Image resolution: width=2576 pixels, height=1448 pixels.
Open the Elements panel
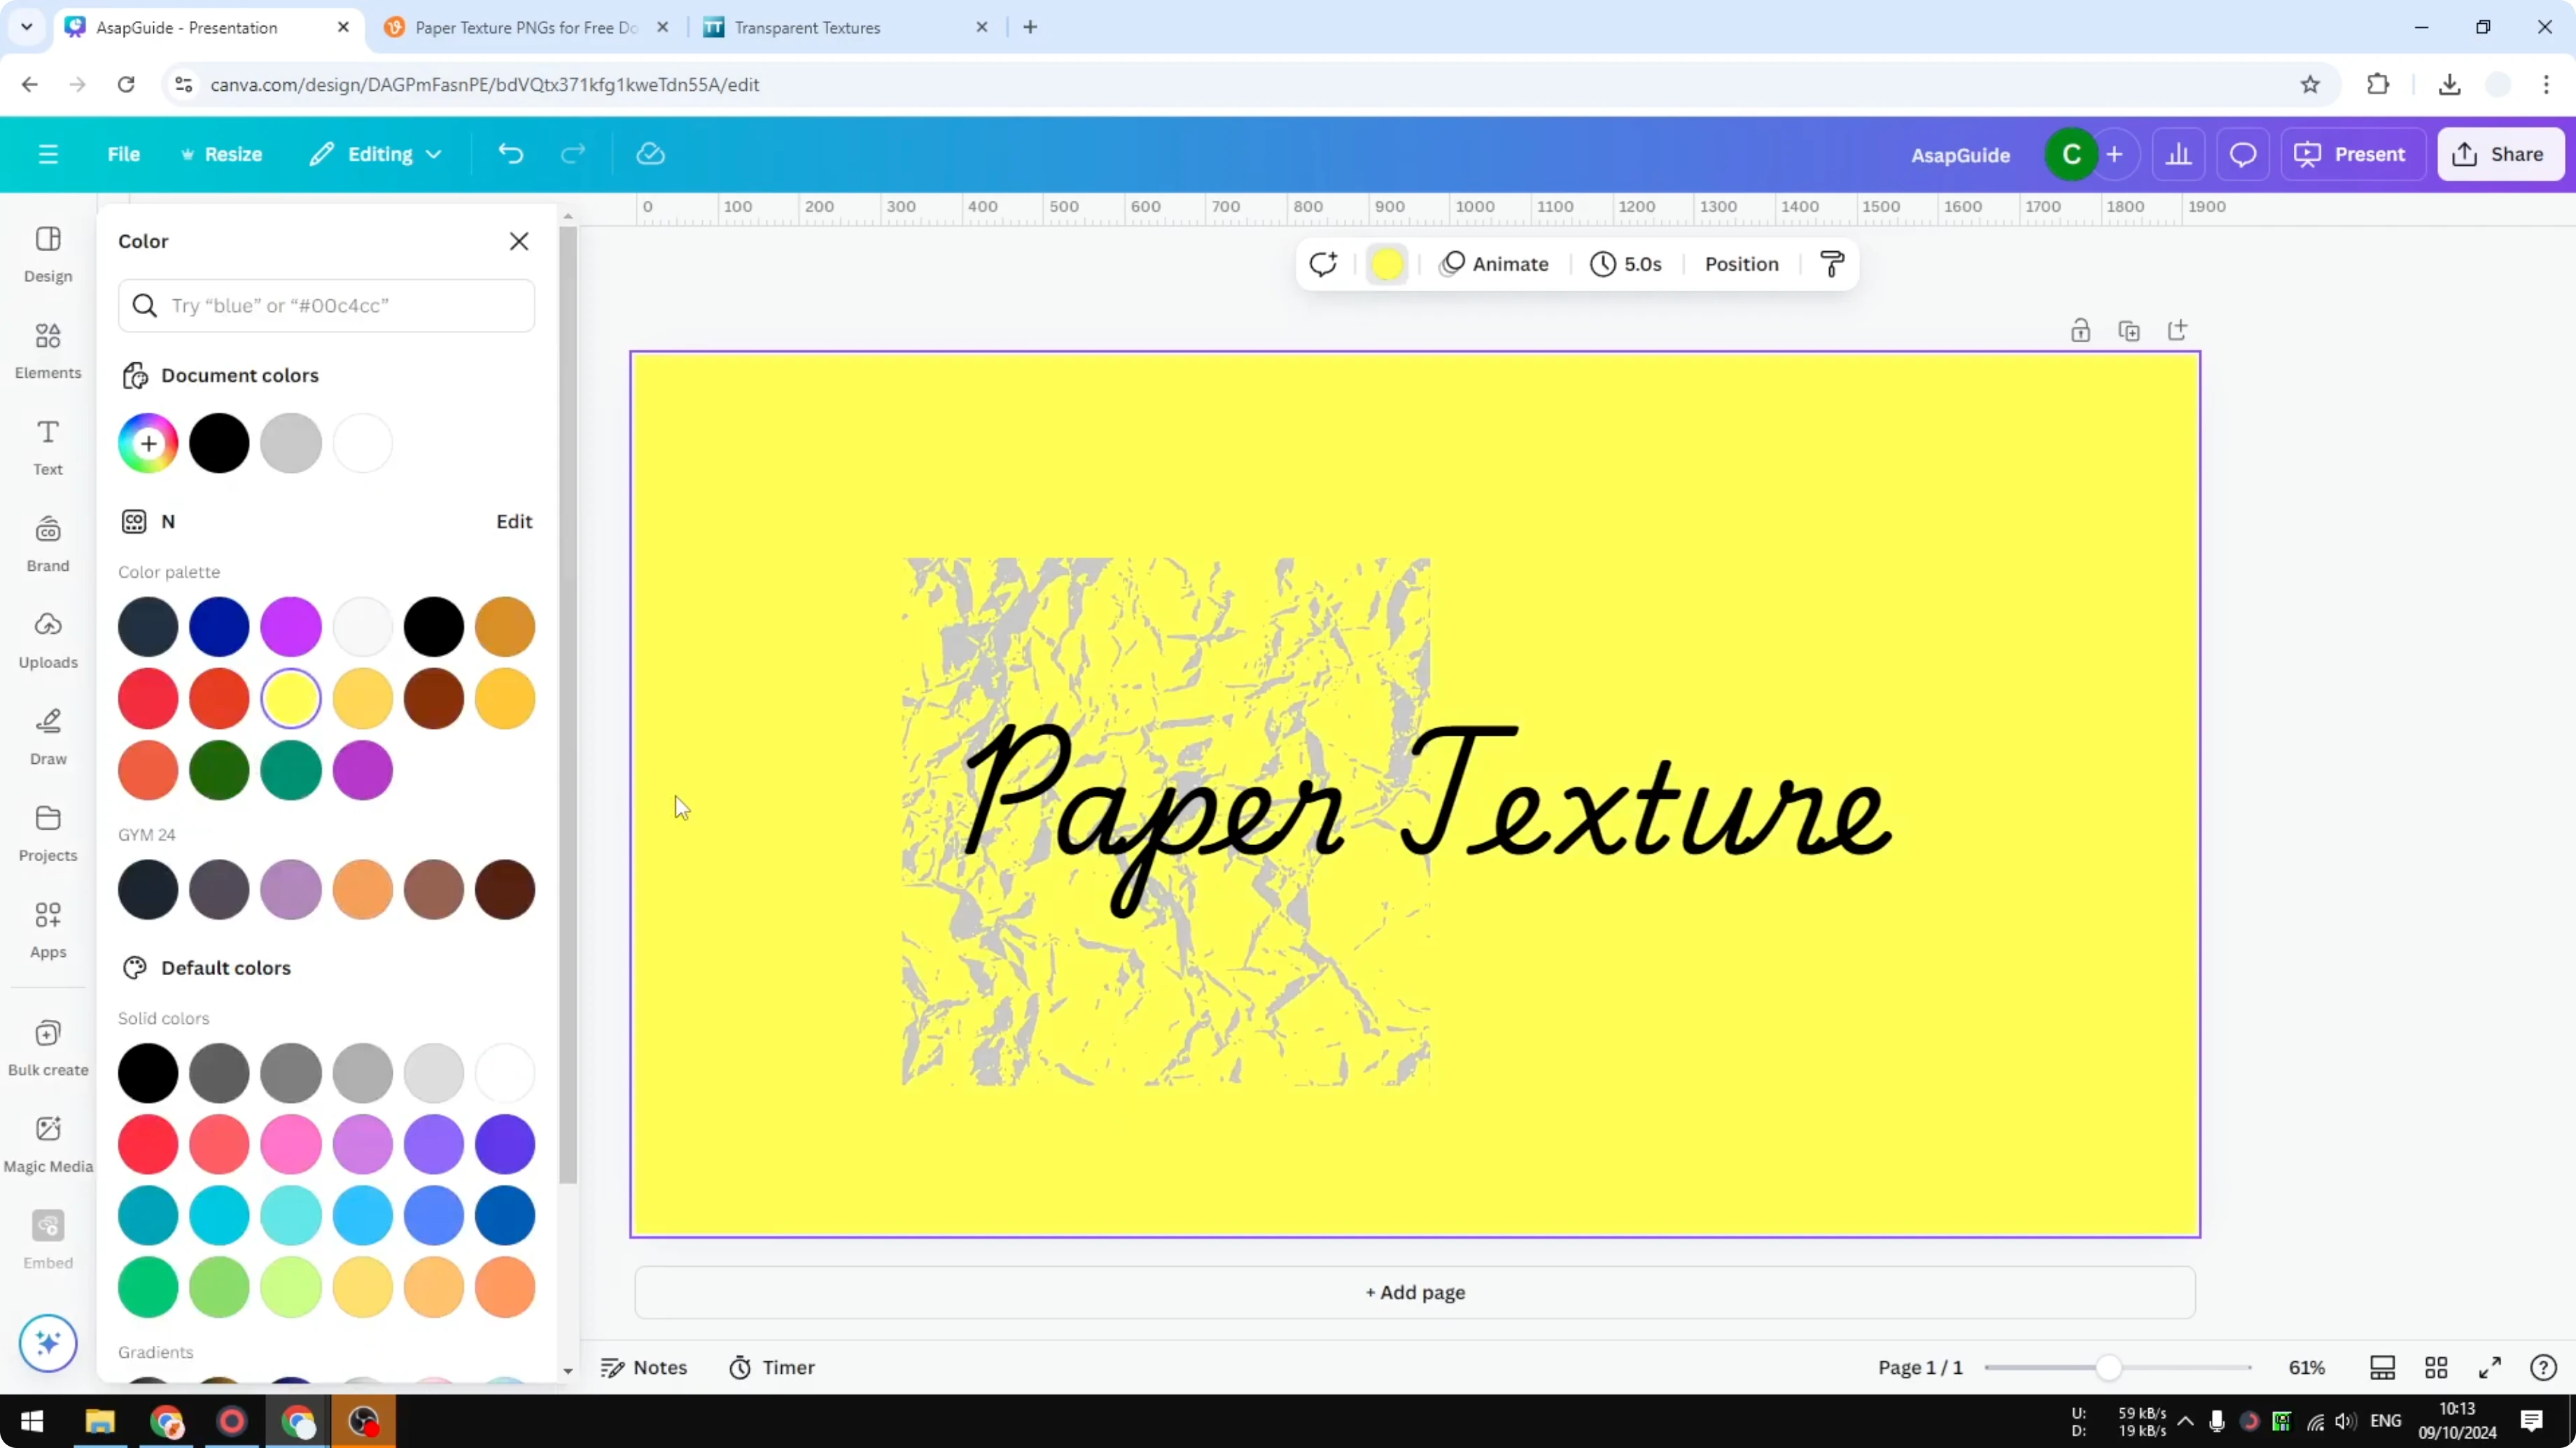47,350
